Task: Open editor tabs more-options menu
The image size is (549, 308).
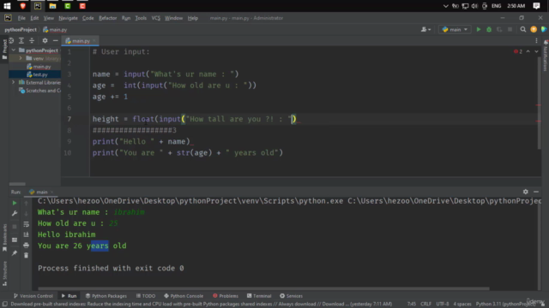Action: coord(536,41)
